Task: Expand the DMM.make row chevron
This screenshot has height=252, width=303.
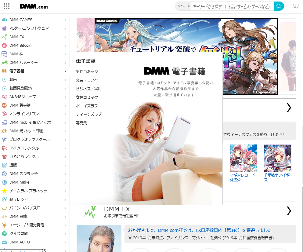Action: tap(65, 182)
